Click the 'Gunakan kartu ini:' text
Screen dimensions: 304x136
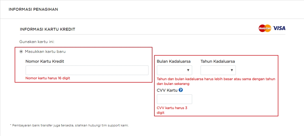(37, 42)
